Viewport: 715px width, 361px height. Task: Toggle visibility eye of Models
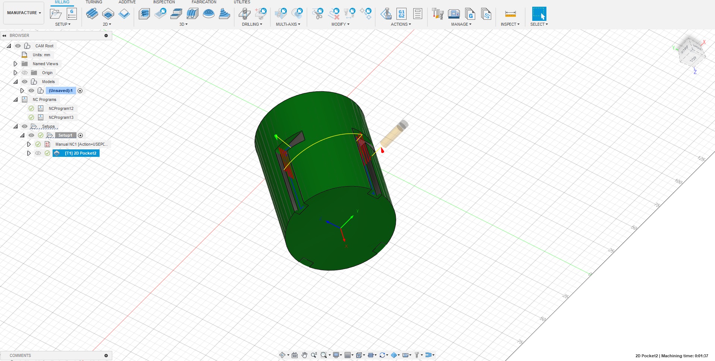(x=25, y=82)
